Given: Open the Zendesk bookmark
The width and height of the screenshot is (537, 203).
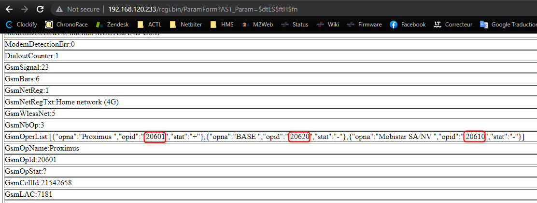Looking at the screenshot, I should point(113,25).
